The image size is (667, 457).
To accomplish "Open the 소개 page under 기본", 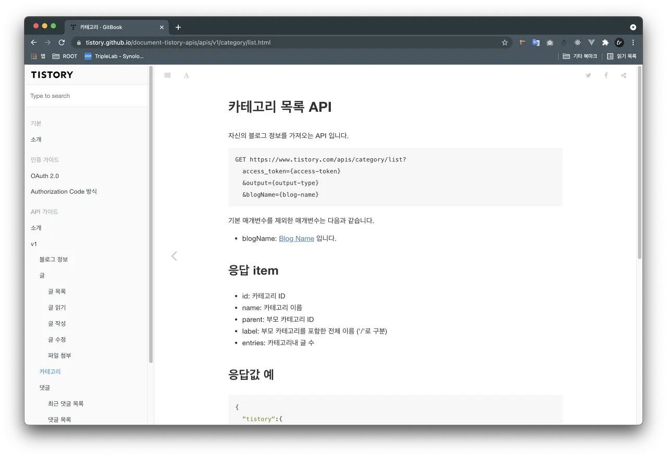I will pyautogui.click(x=36, y=139).
